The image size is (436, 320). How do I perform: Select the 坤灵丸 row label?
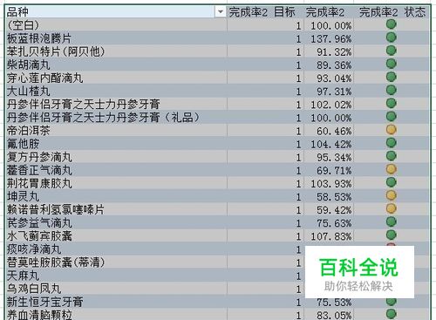point(23,196)
